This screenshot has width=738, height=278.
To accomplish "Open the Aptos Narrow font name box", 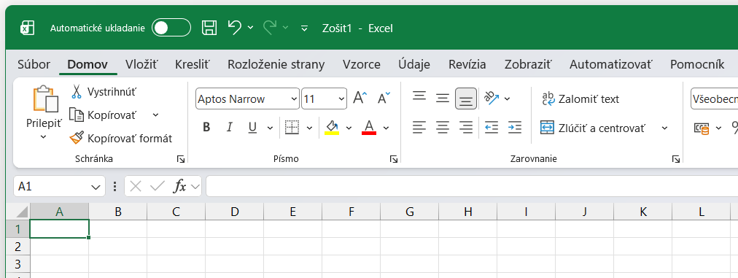I will 247,99.
